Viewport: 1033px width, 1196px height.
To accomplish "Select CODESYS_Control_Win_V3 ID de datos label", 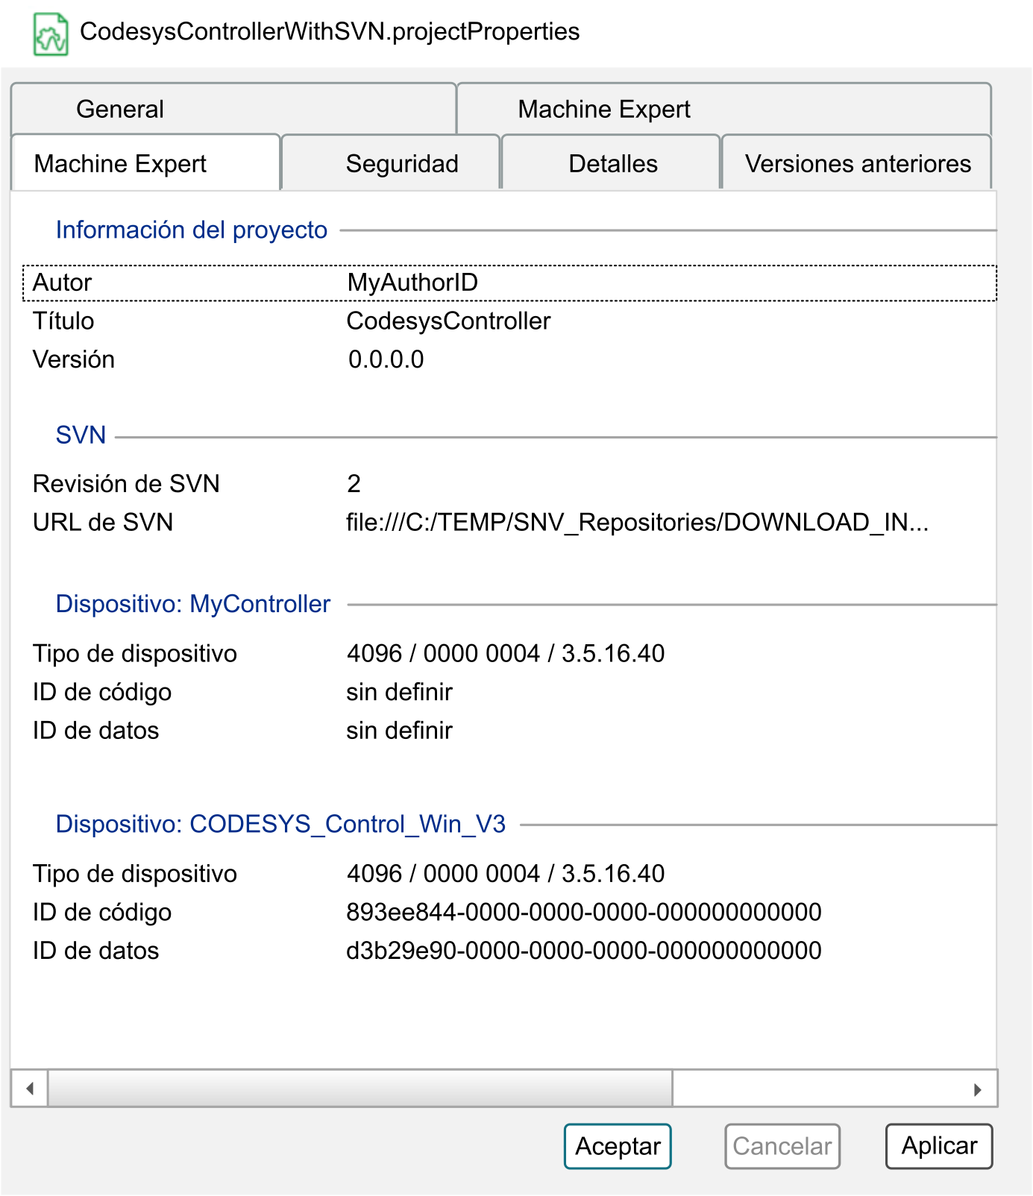I will pos(95,951).
